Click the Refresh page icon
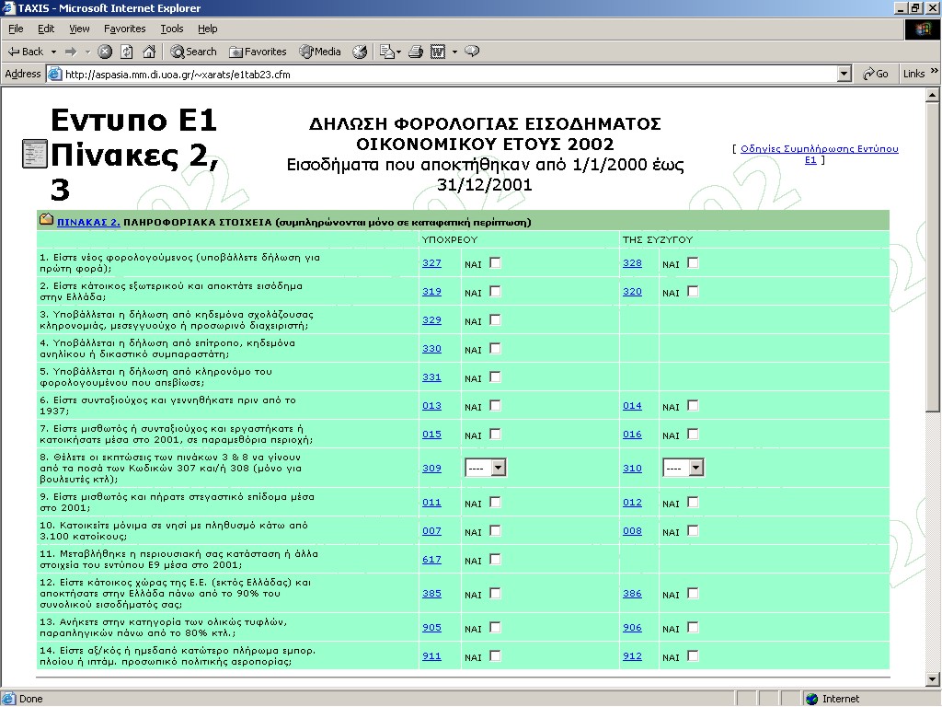The height and width of the screenshot is (707, 942). point(127,52)
